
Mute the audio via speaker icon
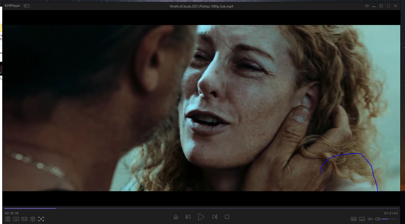click(377, 219)
